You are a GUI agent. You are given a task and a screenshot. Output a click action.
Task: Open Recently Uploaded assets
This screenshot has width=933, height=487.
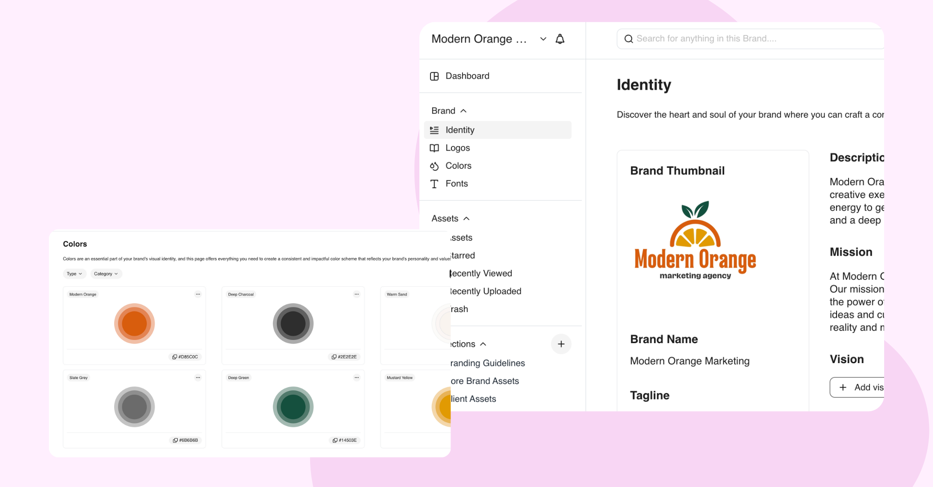[485, 291]
